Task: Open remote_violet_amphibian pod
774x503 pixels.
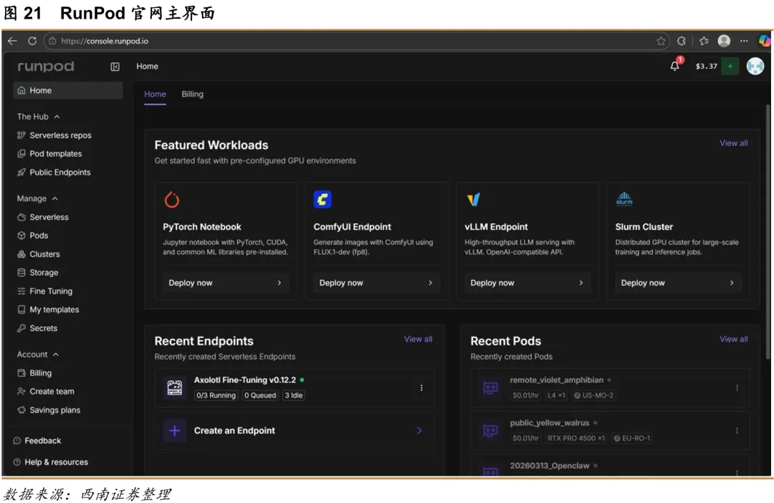Action: tap(610, 388)
